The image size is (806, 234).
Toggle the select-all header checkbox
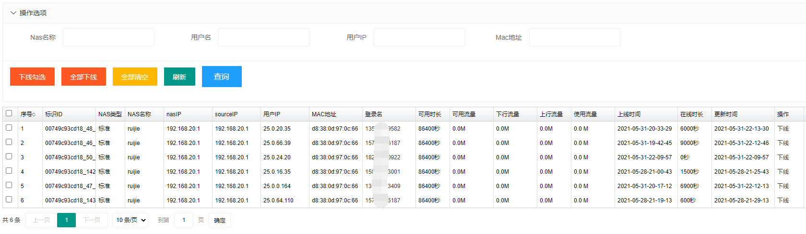pos(9,113)
